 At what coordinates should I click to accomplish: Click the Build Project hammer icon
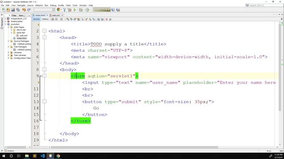coord(64,10)
